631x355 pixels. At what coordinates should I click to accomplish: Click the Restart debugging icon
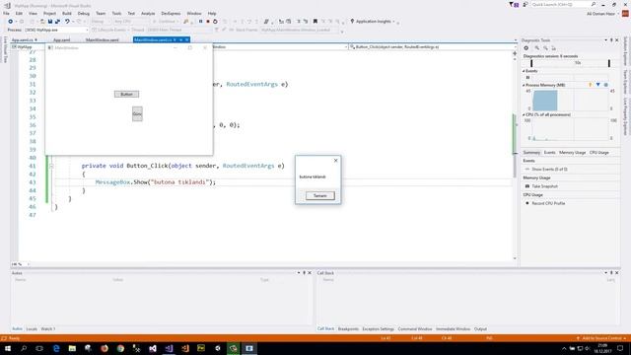pyautogui.click(x=215, y=22)
